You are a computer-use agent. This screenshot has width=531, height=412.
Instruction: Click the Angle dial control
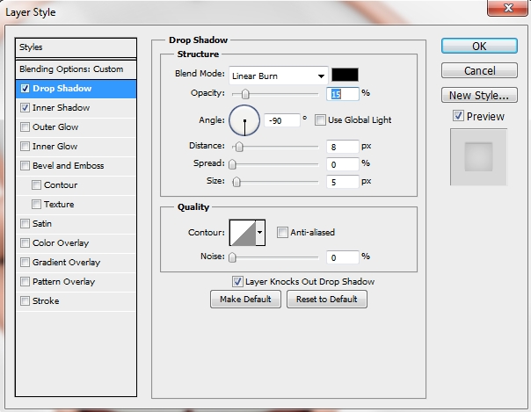pyautogui.click(x=244, y=120)
